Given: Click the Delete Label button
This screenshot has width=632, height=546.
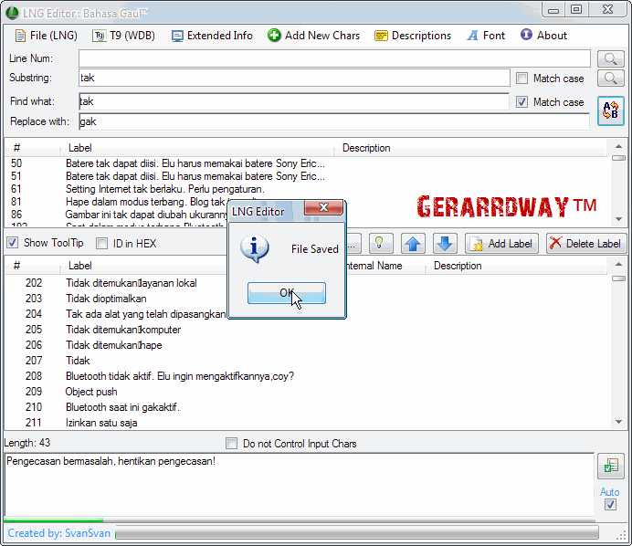Looking at the screenshot, I should coord(585,243).
